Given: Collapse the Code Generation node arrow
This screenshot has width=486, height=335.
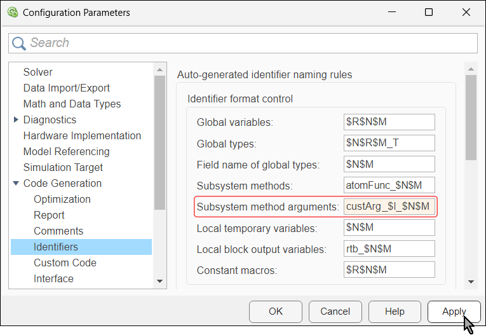Looking at the screenshot, I should pyautogui.click(x=16, y=183).
